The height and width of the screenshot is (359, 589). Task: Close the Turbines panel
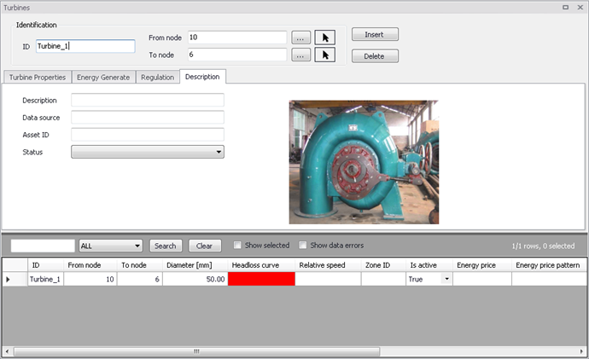pos(580,7)
